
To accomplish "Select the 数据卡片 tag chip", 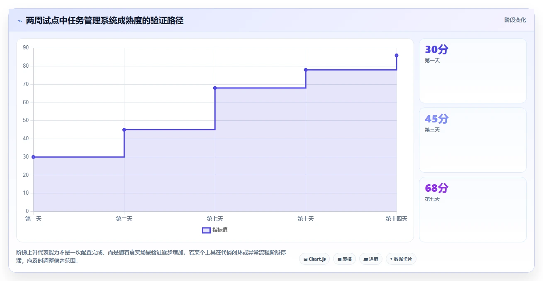I will pyautogui.click(x=401, y=259).
